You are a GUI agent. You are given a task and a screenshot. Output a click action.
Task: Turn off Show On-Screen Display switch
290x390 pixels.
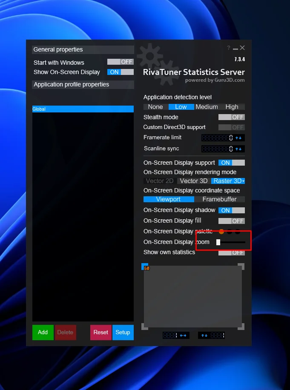pyautogui.click(x=121, y=72)
